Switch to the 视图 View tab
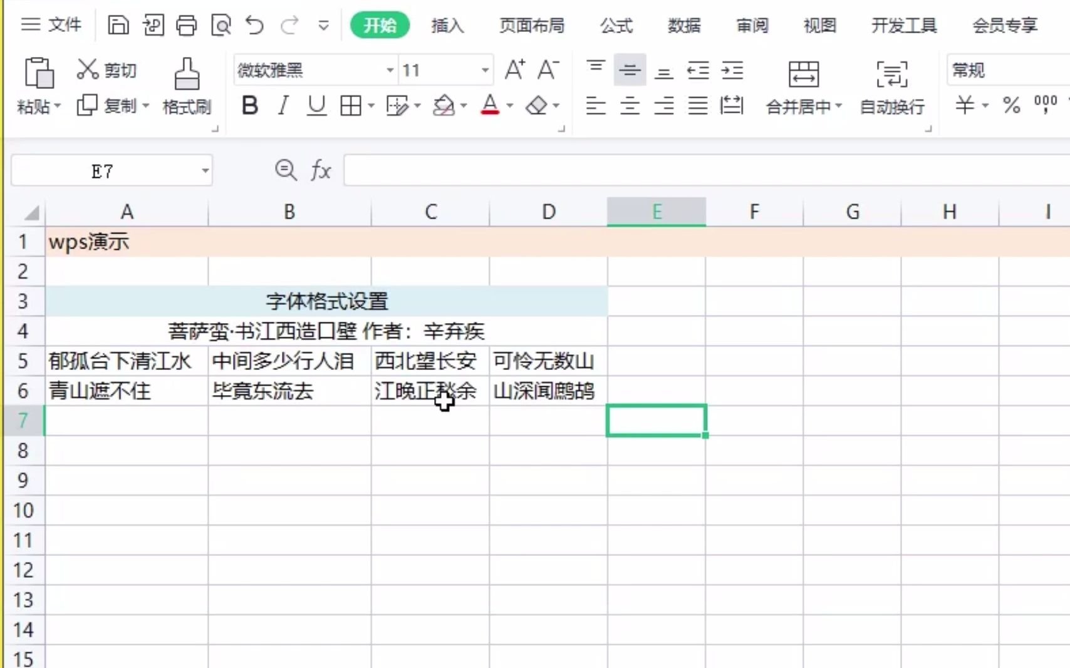The height and width of the screenshot is (668, 1070). 820,26
